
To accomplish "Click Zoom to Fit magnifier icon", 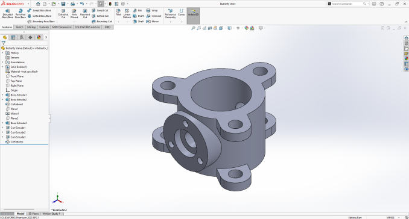I will click(x=193, y=28).
